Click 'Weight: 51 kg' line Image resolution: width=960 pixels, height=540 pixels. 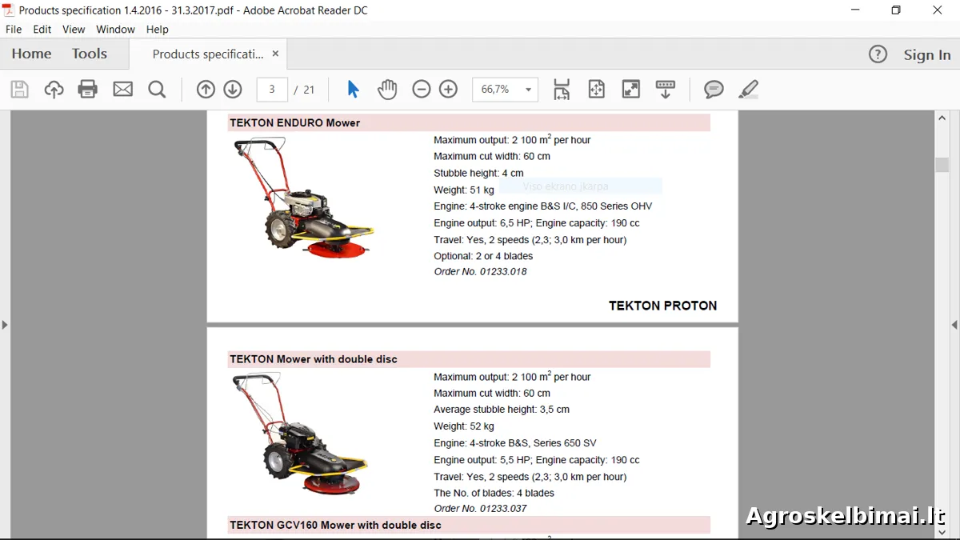point(464,190)
